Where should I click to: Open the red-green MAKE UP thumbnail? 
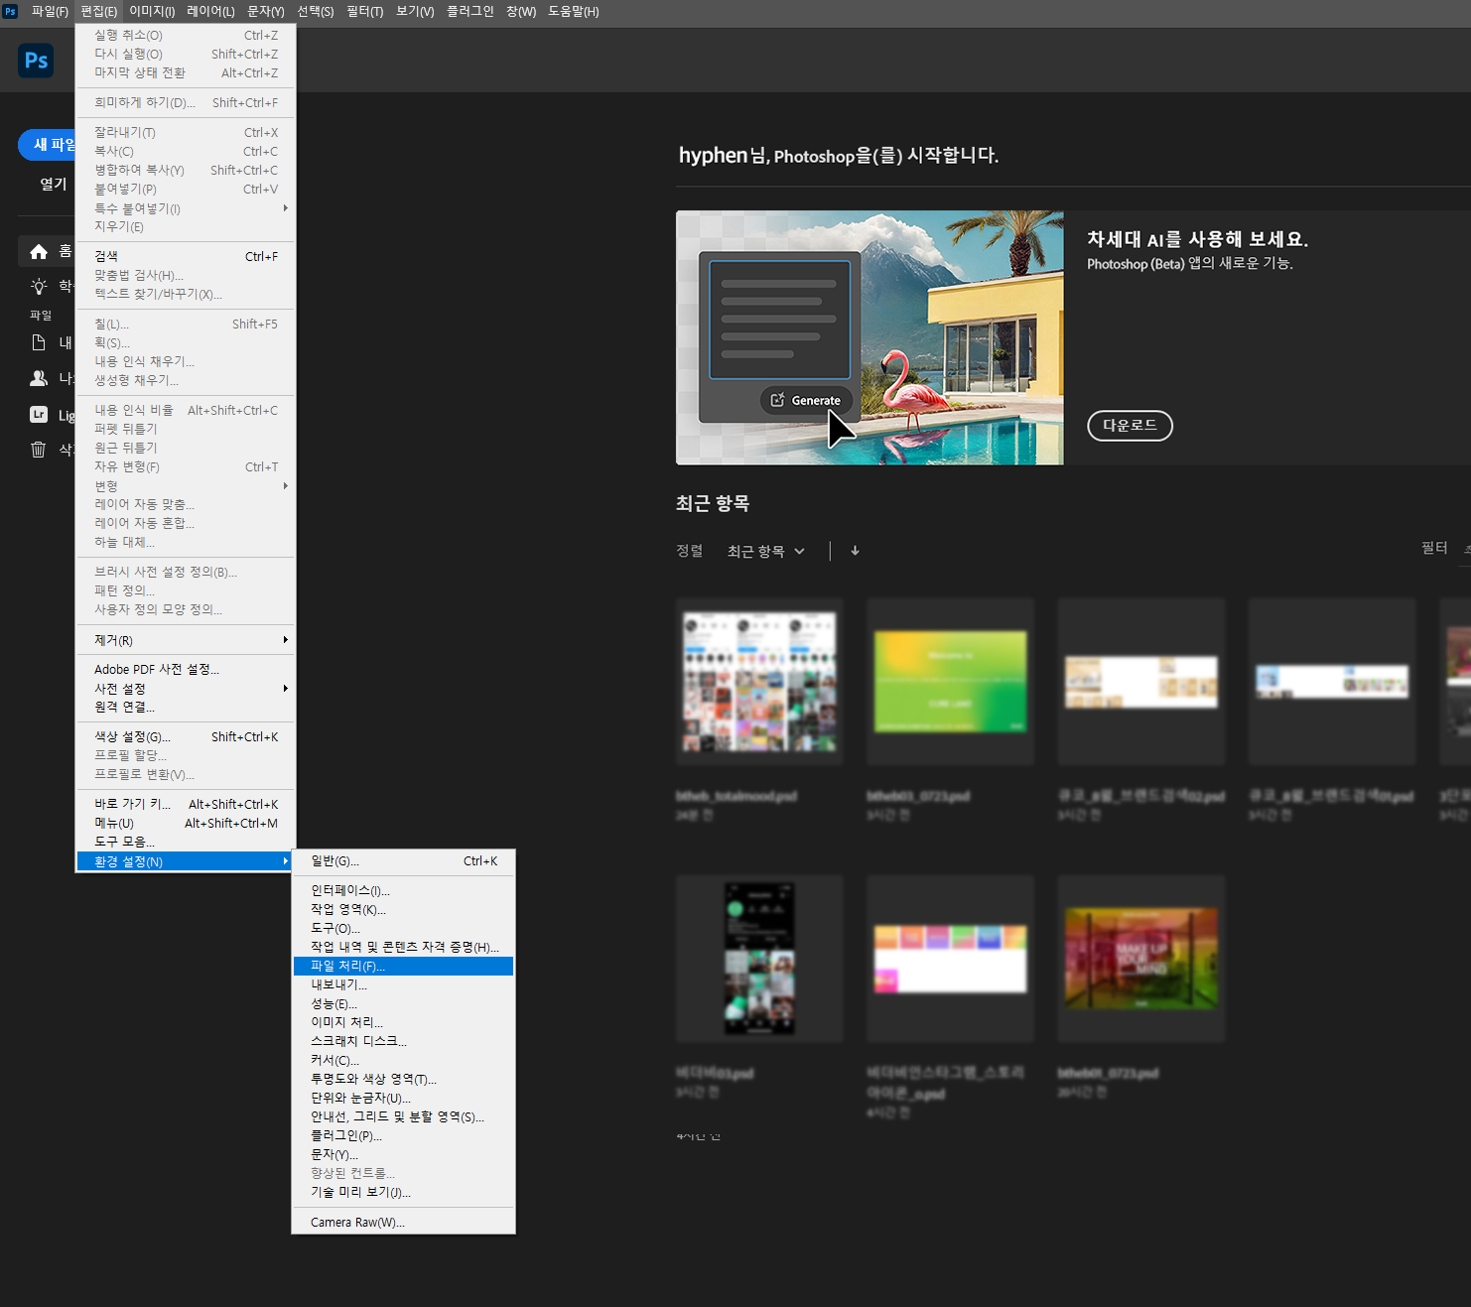[1140, 959]
